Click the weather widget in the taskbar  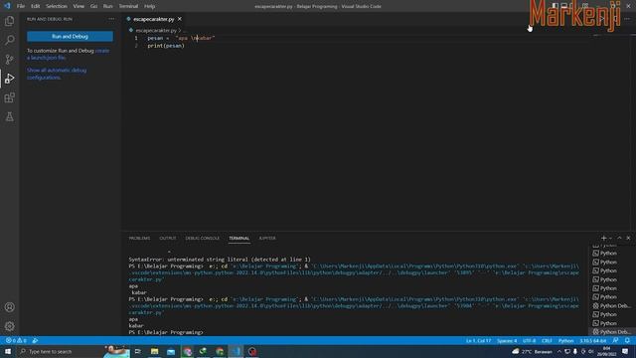tap(532, 351)
